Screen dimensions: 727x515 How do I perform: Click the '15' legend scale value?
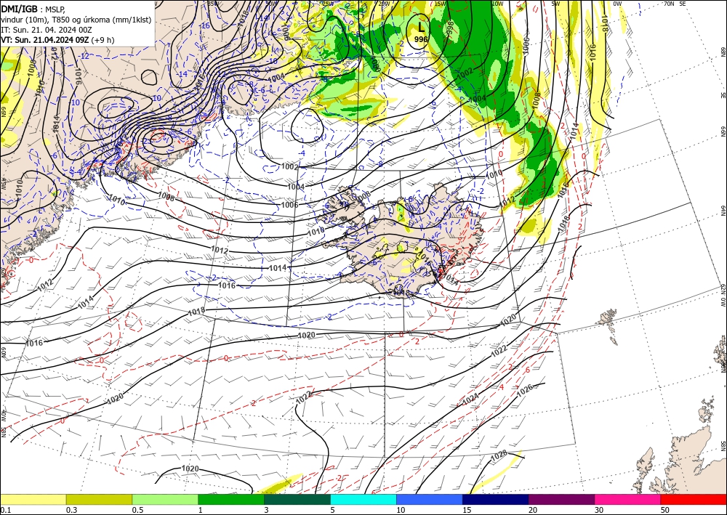tap(467, 510)
